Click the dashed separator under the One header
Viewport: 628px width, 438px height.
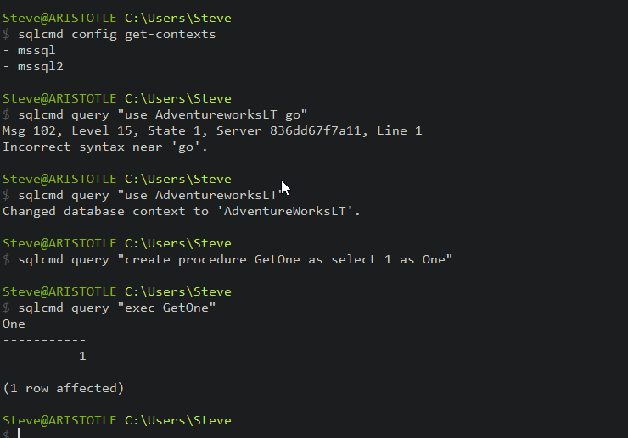[x=44, y=340]
